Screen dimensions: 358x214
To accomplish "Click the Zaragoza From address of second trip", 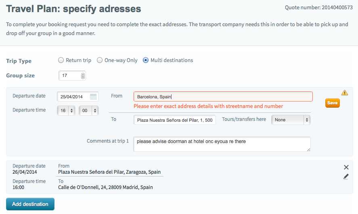I will click(x=109, y=172).
